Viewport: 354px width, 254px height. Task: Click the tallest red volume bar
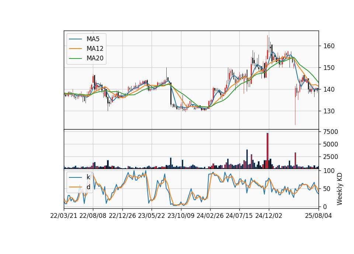point(268,151)
